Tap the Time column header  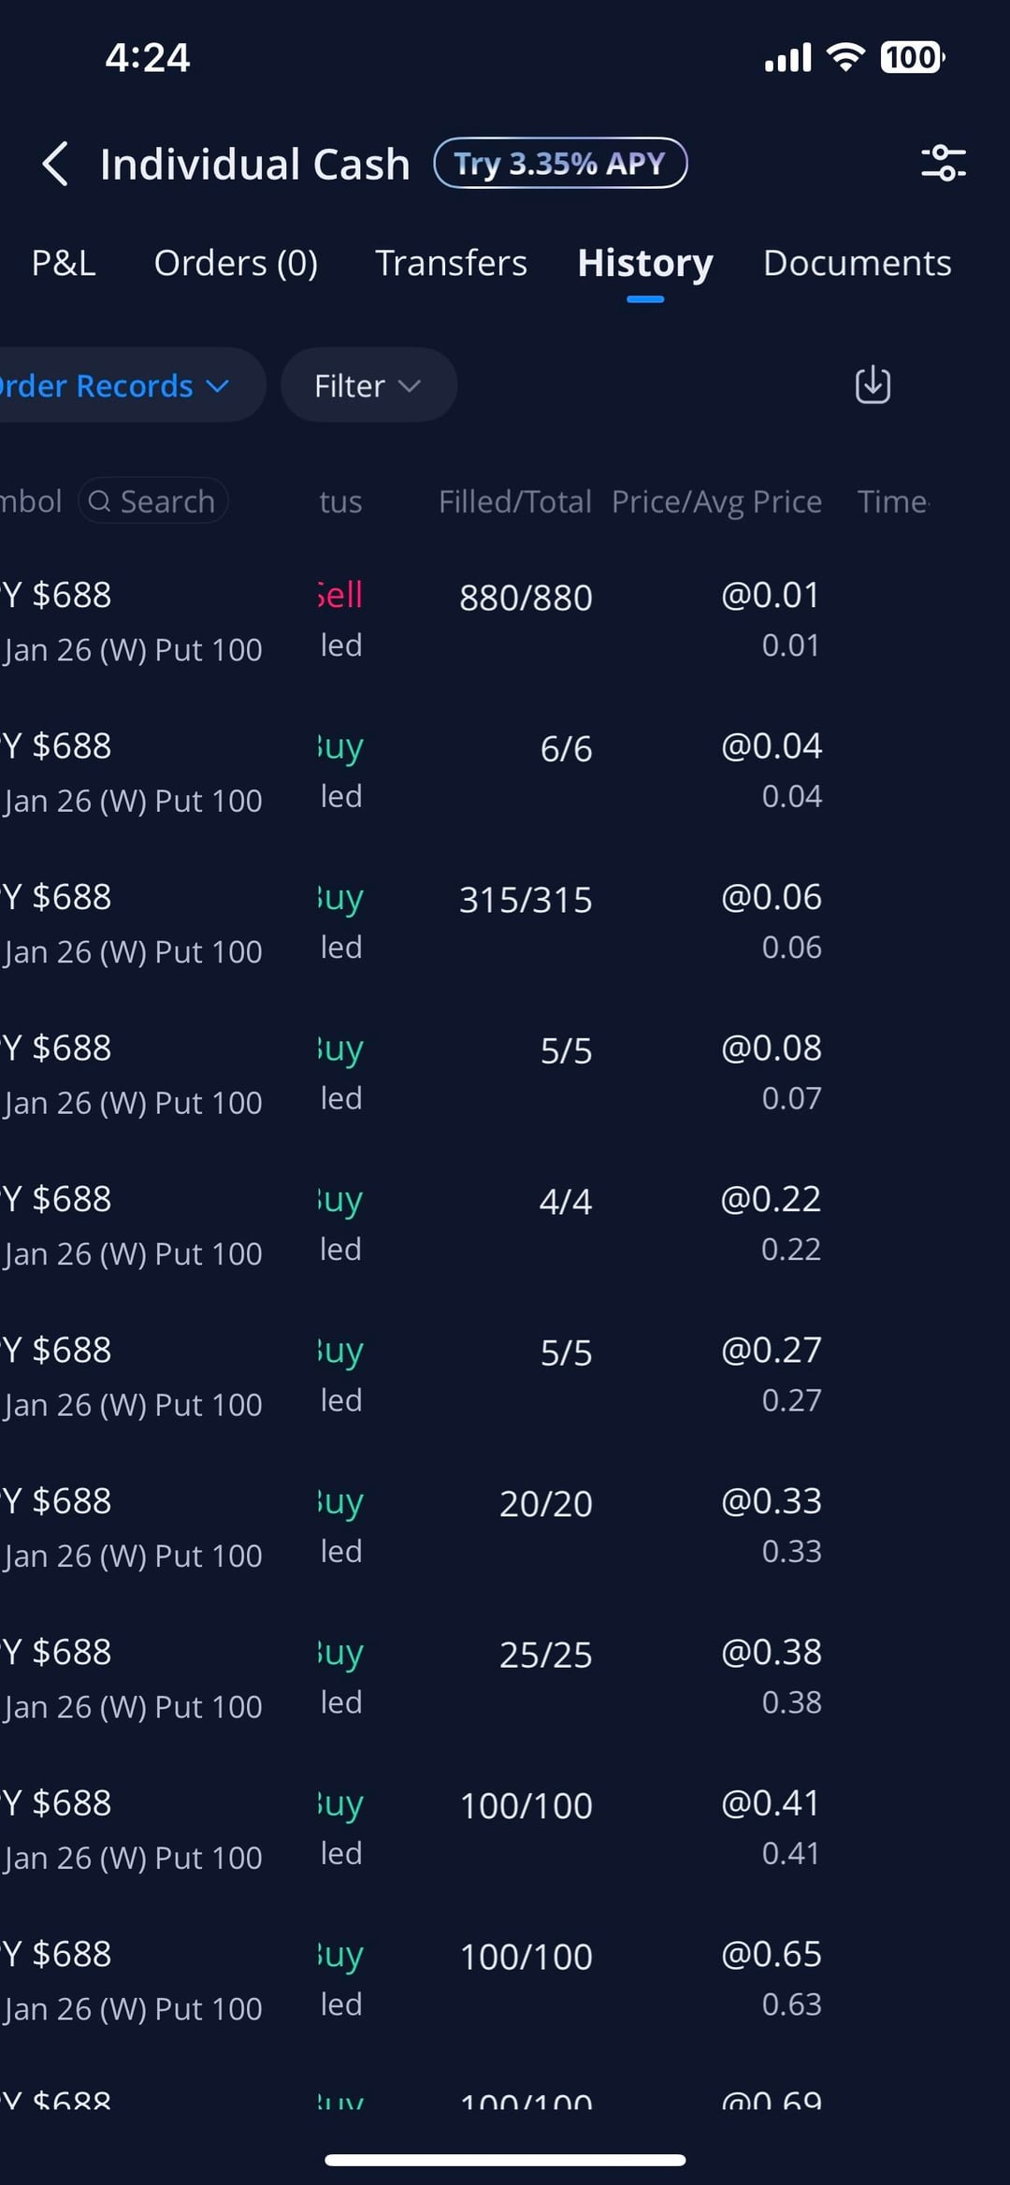click(x=893, y=502)
